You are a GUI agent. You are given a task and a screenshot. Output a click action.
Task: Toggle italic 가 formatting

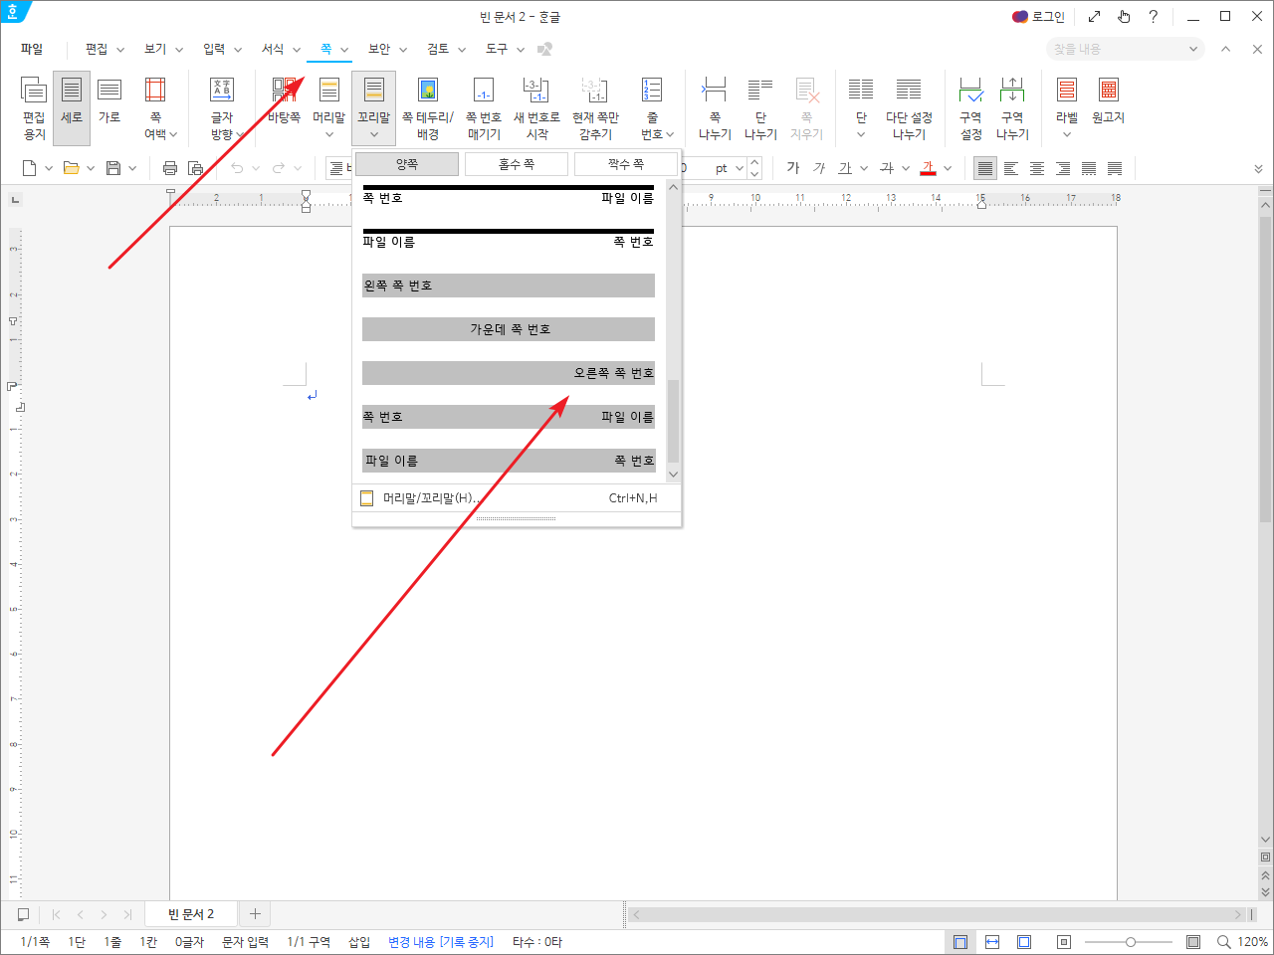[x=819, y=168]
